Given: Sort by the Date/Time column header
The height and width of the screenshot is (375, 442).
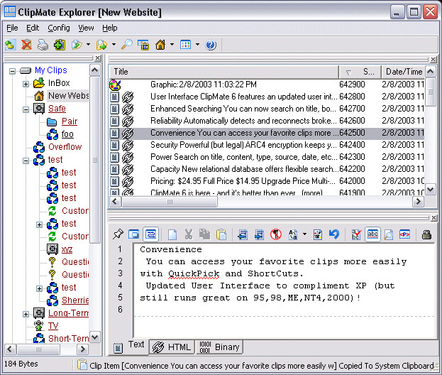Looking at the screenshot, I should (403, 72).
